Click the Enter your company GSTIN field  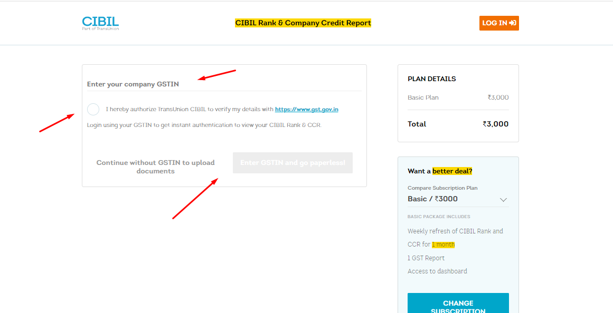[x=158, y=84]
